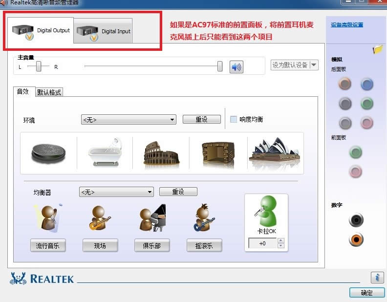The height and width of the screenshot is (302, 387).
Task: Enable the 响度均衡 loudness equalization checkbox
Action: [234, 119]
